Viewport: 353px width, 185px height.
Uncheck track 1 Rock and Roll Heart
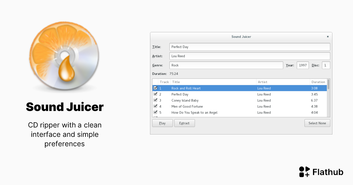pyautogui.click(x=155, y=88)
